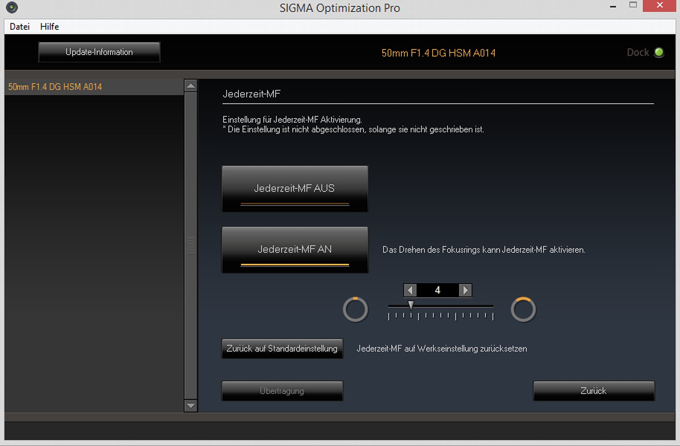Screen dimensions: 680x446
Task: Increase sensitivity value with right arrow
Action: coord(465,290)
